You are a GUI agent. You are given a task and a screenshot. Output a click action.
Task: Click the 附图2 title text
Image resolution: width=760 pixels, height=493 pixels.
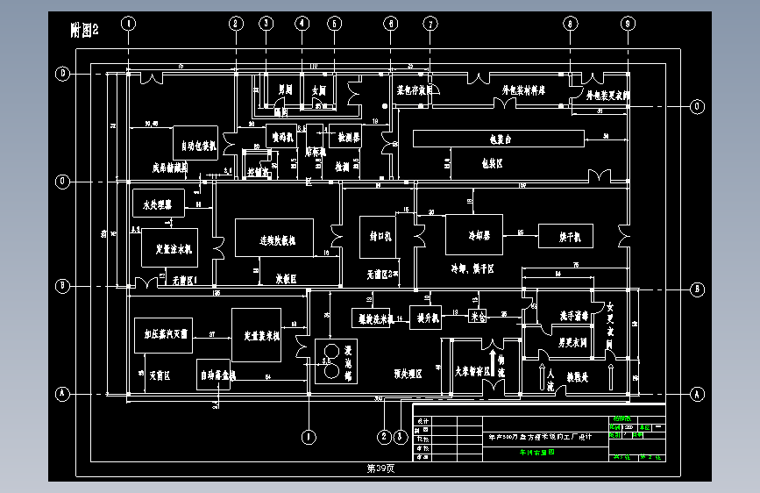(84, 30)
